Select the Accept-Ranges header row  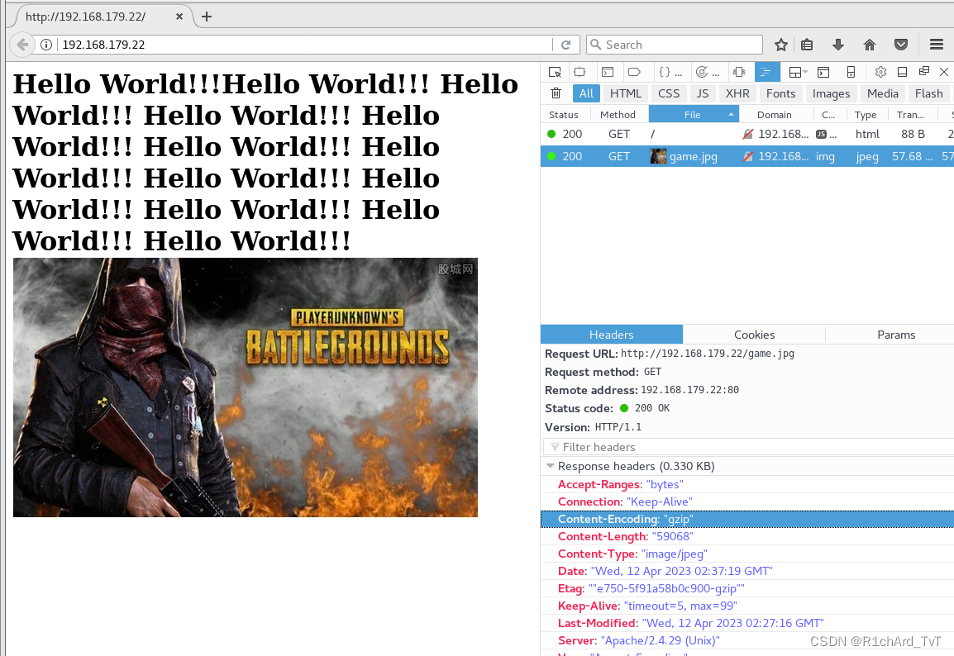pos(747,484)
